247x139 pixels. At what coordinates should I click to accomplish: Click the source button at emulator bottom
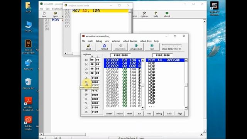pyautogui.click(x=119, y=114)
